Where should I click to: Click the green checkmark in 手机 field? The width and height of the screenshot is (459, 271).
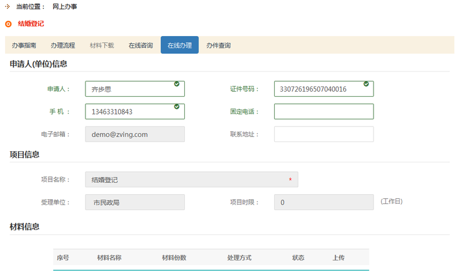176,107
